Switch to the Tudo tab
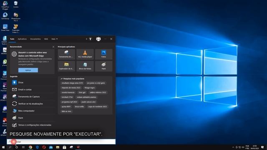 [x=12, y=39]
